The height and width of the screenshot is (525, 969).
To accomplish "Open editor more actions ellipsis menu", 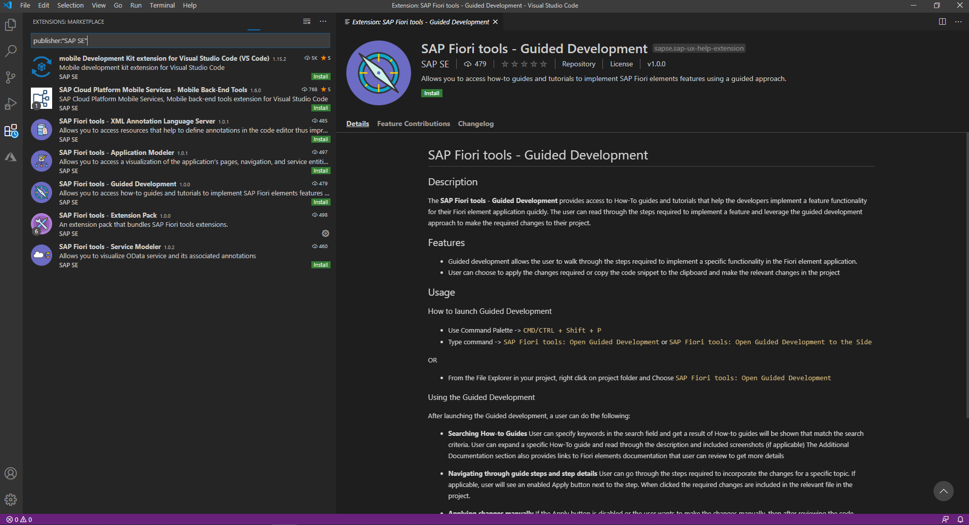I will pos(958,22).
